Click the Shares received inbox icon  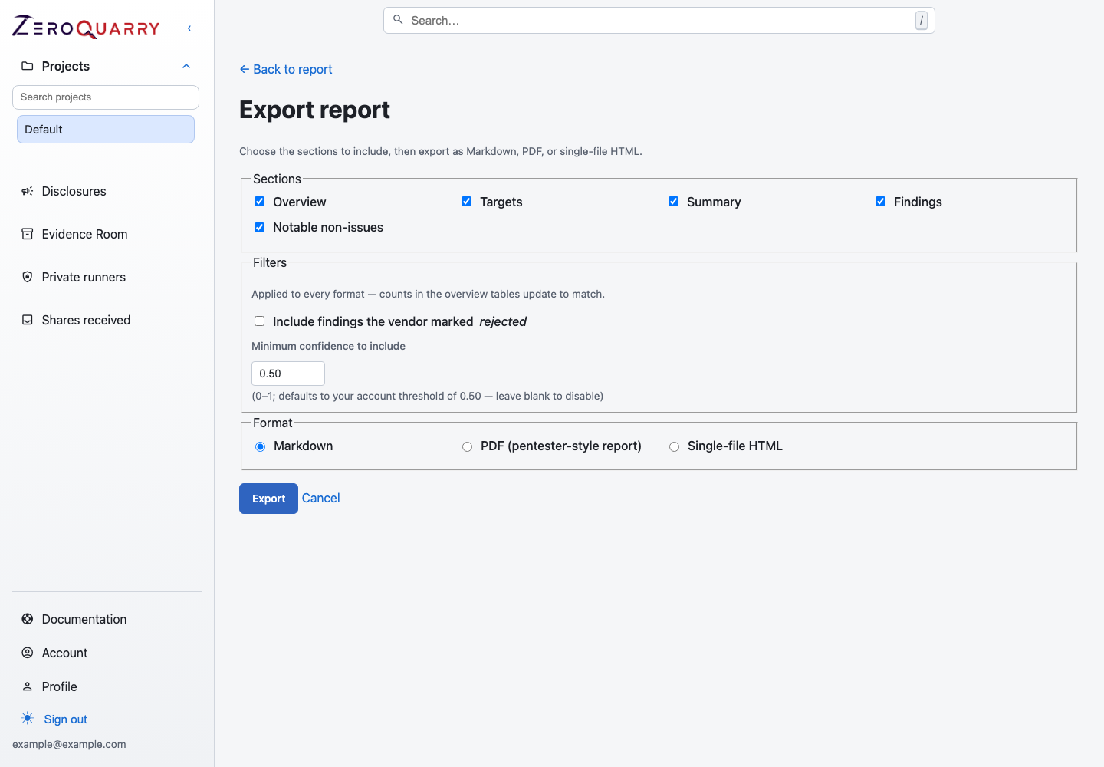pyautogui.click(x=28, y=320)
